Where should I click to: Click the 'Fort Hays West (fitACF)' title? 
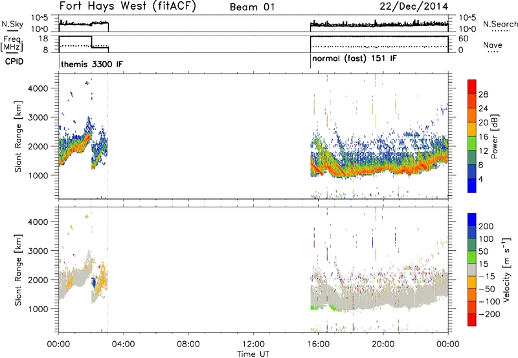(x=128, y=6)
